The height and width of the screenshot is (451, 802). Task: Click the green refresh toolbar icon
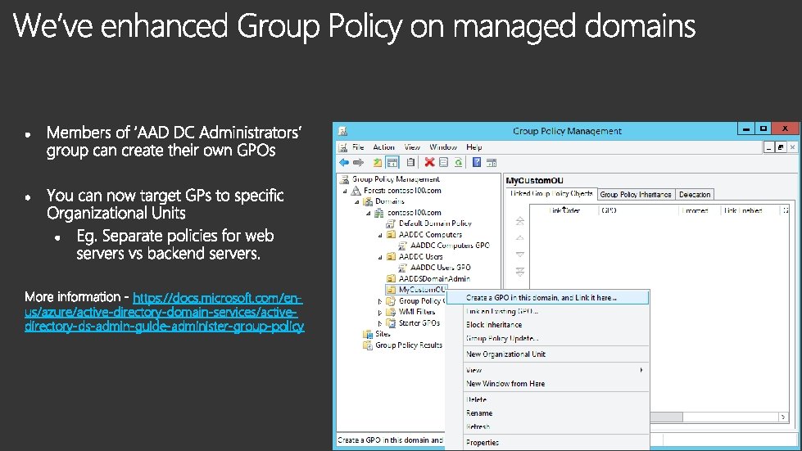[458, 162]
